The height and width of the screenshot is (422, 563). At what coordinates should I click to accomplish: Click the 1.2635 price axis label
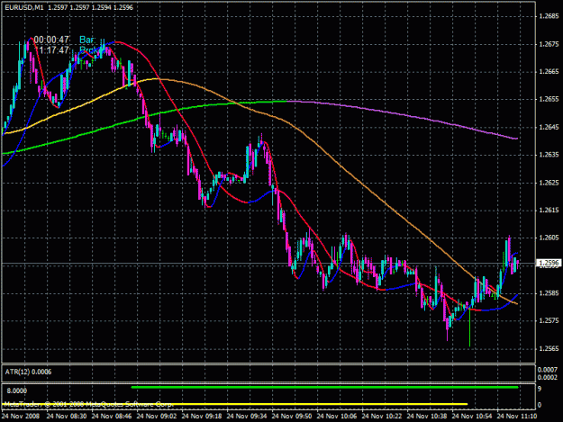point(549,155)
